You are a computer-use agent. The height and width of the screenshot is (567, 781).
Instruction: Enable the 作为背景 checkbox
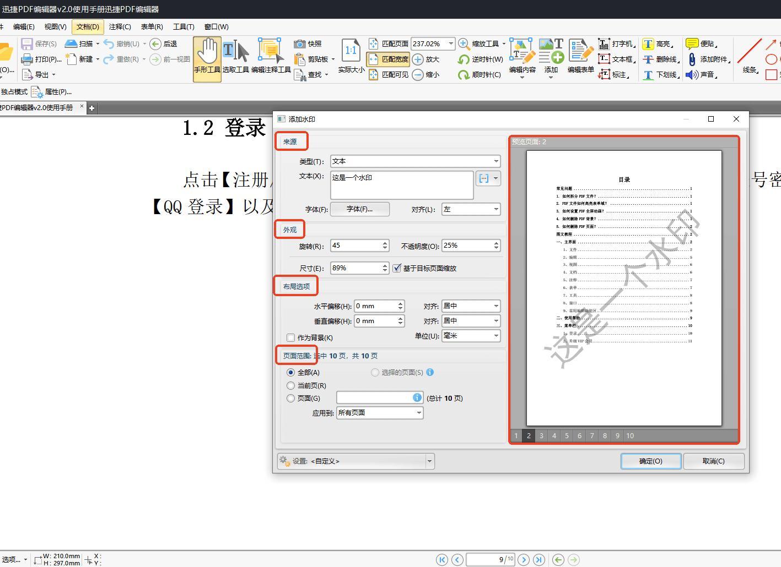click(291, 337)
